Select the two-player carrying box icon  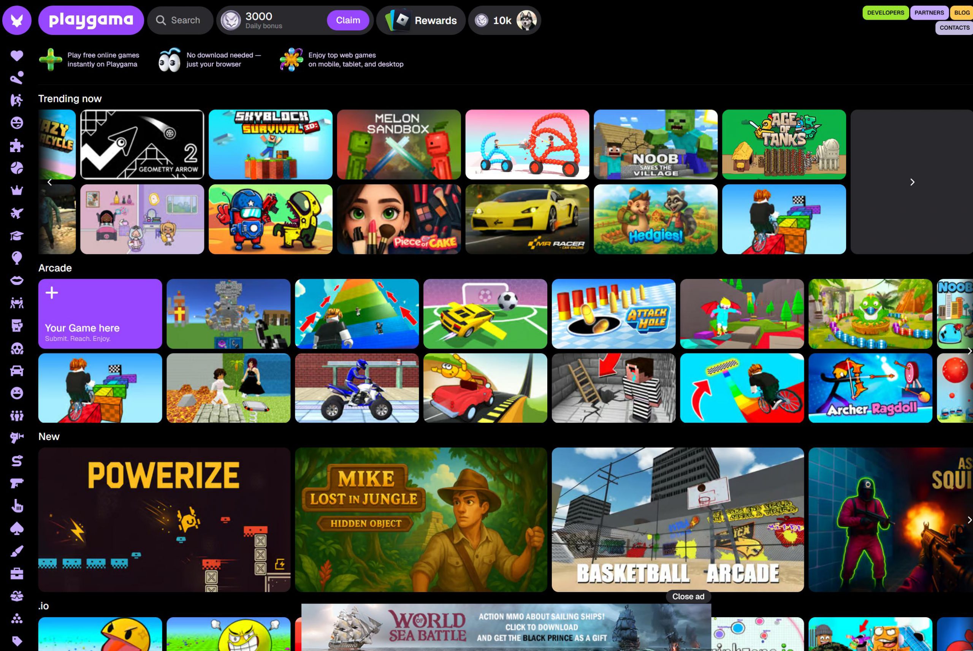(17, 303)
